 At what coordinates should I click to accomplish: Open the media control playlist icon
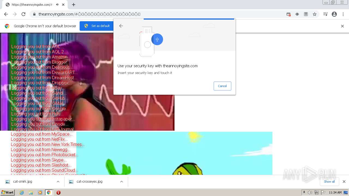click(325, 14)
